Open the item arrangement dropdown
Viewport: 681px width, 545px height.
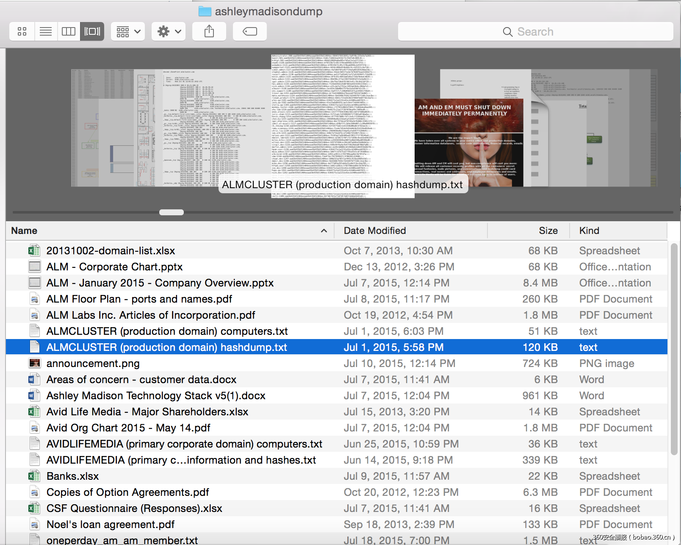[x=128, y=31]
